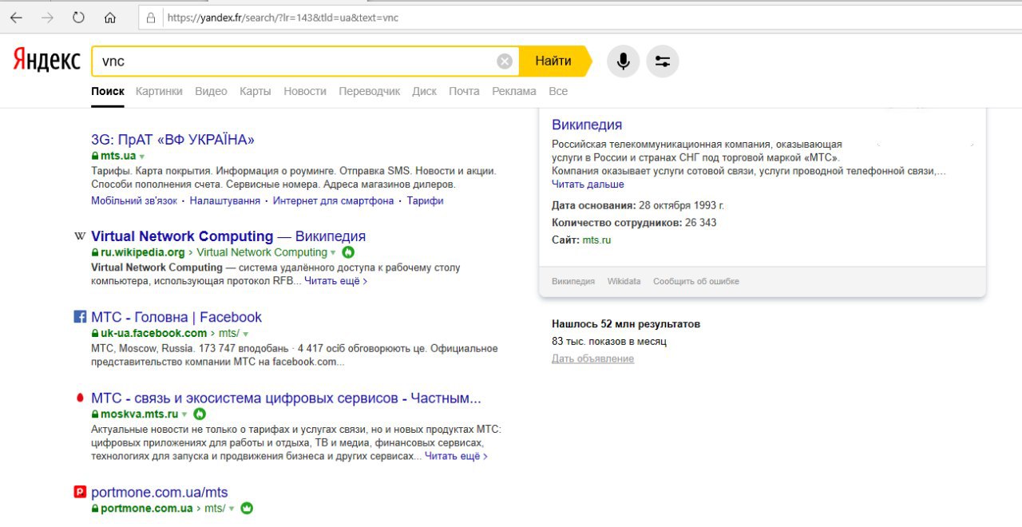Switch to the Видео tab
The height and width of the screenshot is (527, 1022).
[211, 91]
